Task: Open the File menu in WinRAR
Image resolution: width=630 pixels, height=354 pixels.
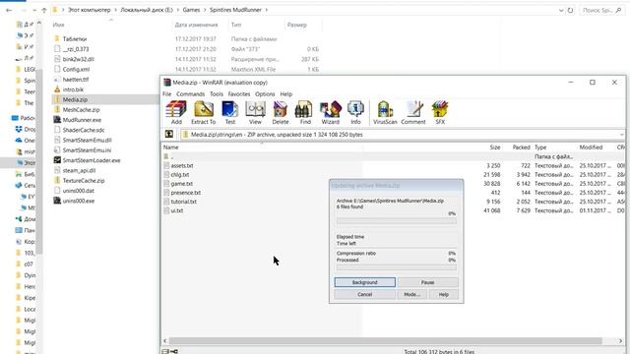Action: point(167,94)
